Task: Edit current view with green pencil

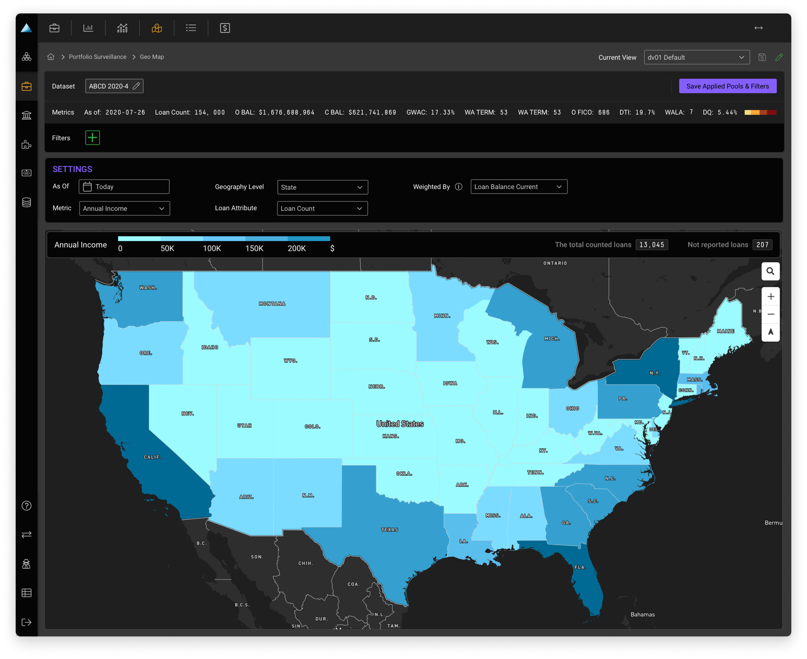Action: click(x=779, y=57)
